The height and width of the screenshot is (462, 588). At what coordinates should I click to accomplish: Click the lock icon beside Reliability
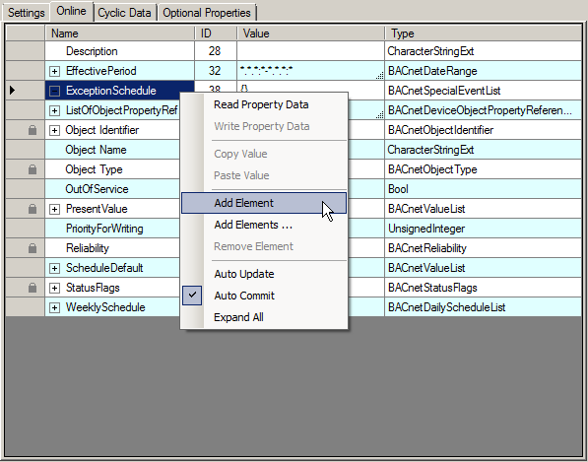pyautogui.click(x=33, y=248)
